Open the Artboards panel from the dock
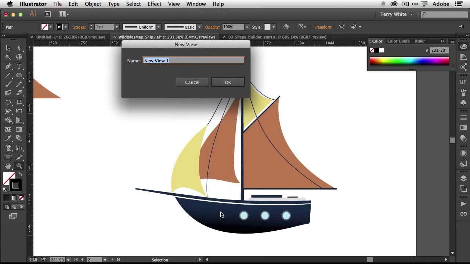Image resolution: width=470 pixels, height=264 pixels. click(463, 189)
